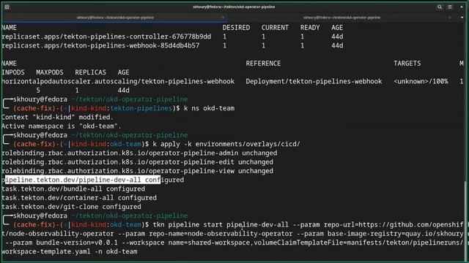The image size is (469, 263).
Task: Close the second terminal tab
Action: 449,18
